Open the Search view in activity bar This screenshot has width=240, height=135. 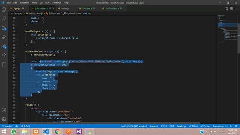(x=4, y=18)
